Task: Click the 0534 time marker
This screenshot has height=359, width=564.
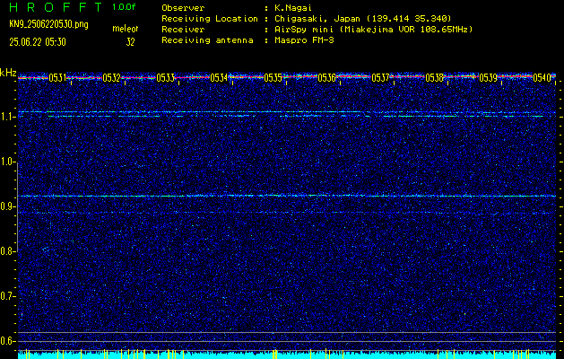Action: 219,78
